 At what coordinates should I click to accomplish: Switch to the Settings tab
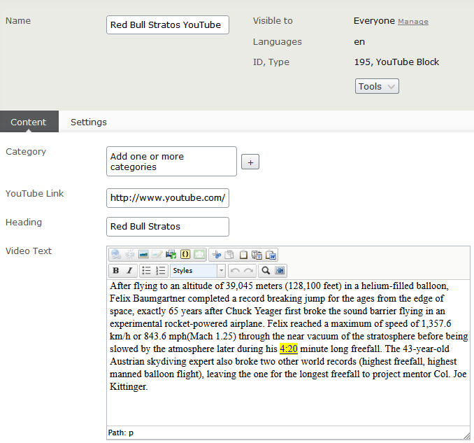(89, 122)
